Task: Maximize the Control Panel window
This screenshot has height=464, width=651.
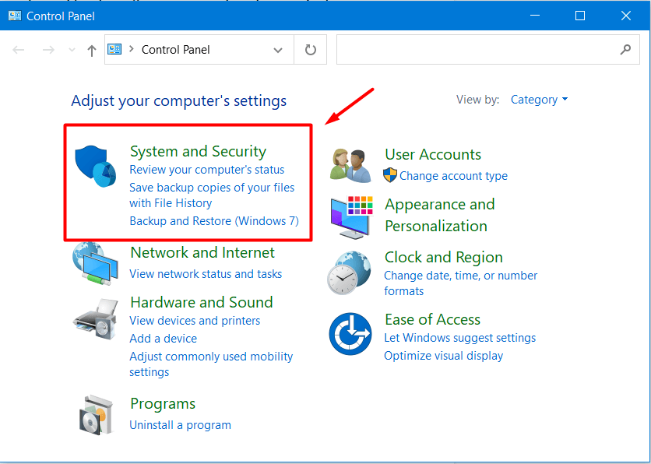Action: (x=580, y=16)
